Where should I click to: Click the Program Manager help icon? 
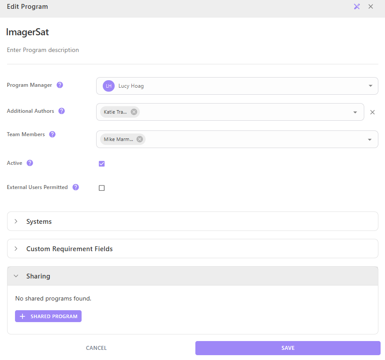point(60,85)
